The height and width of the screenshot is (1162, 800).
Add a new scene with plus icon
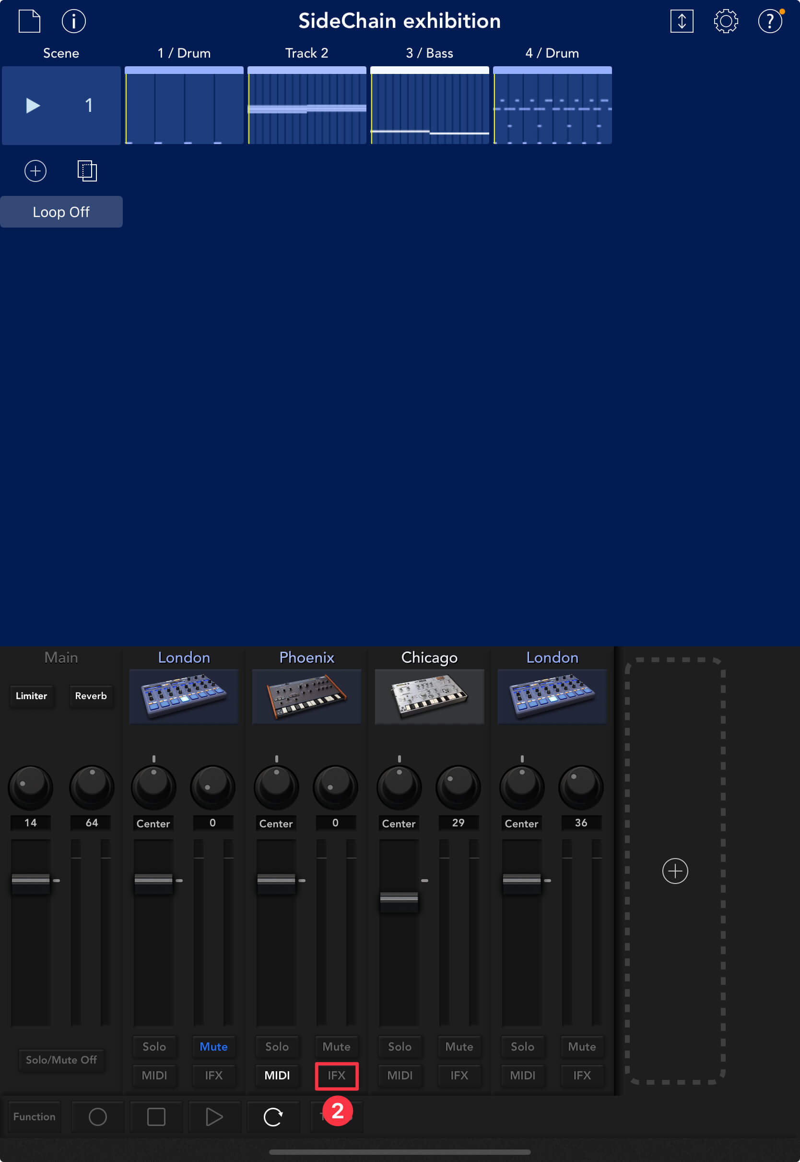coord(35,171)
